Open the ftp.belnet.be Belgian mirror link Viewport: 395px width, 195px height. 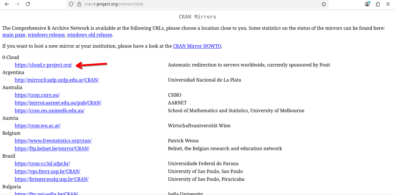pos(52,148)
